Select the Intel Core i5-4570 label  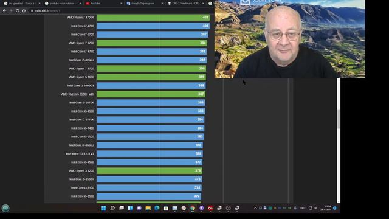click(x=83, y=162)
